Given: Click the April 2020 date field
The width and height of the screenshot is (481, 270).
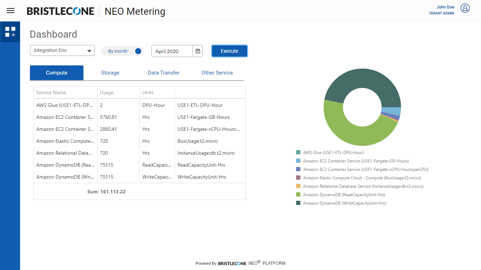Looking at the screenshot, I should coord(172,51).
